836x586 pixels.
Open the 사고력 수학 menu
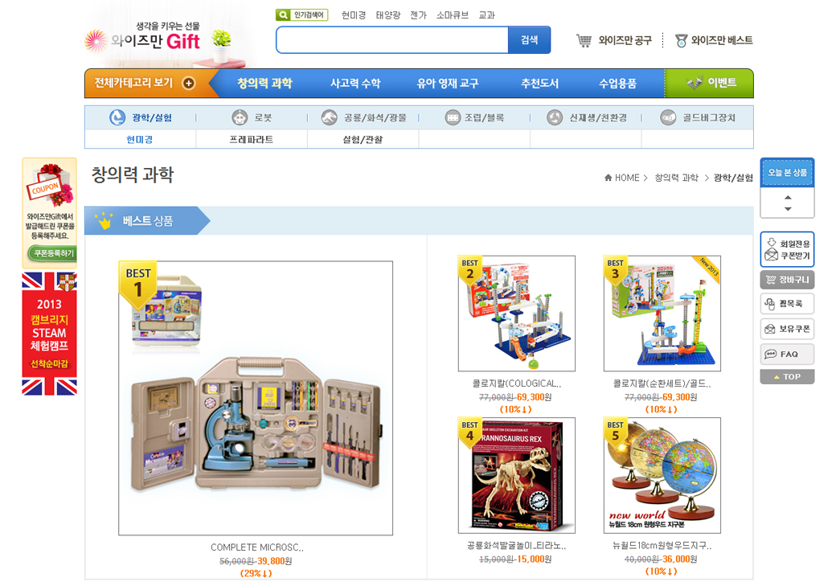[x=355, y=83]
